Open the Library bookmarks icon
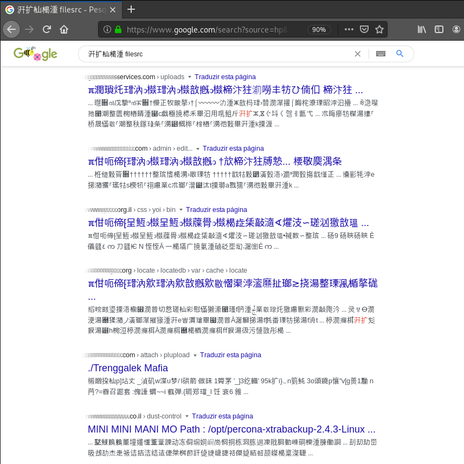464x464 pixels. pyautogui.click(x=422, y=29)
